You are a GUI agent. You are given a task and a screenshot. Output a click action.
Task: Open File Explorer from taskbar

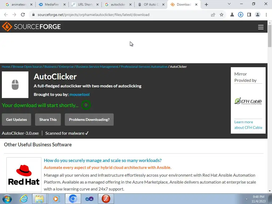pos(39,199)
